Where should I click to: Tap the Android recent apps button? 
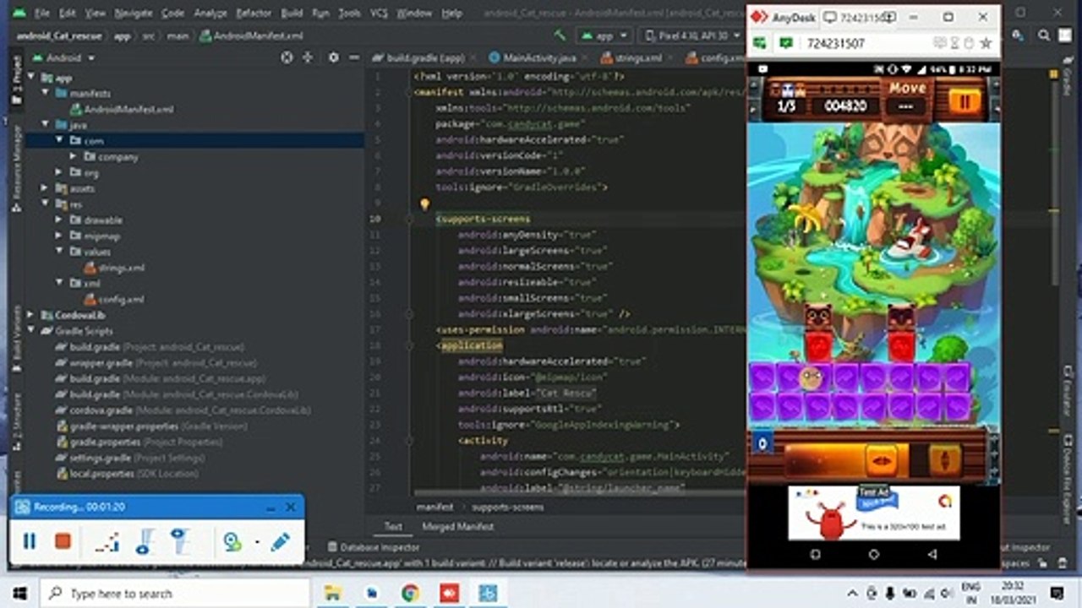pyautogui.click(x=815, y=555)
